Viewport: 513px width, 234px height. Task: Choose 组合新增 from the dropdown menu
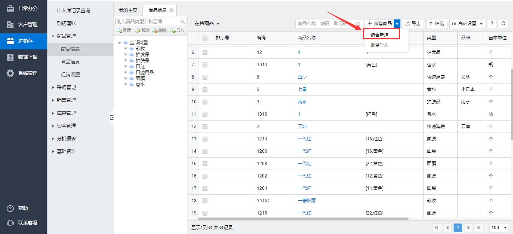click(x=380, y=35)
